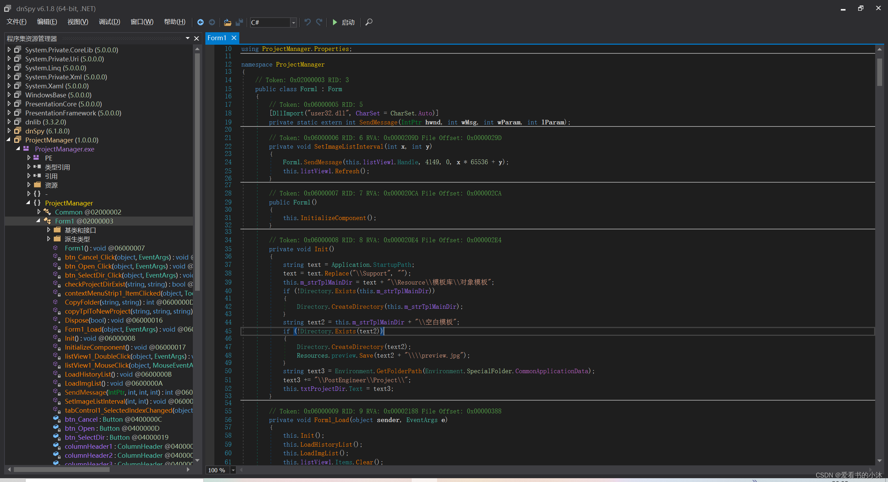Close the assembly explorer panel

[196, 38]
